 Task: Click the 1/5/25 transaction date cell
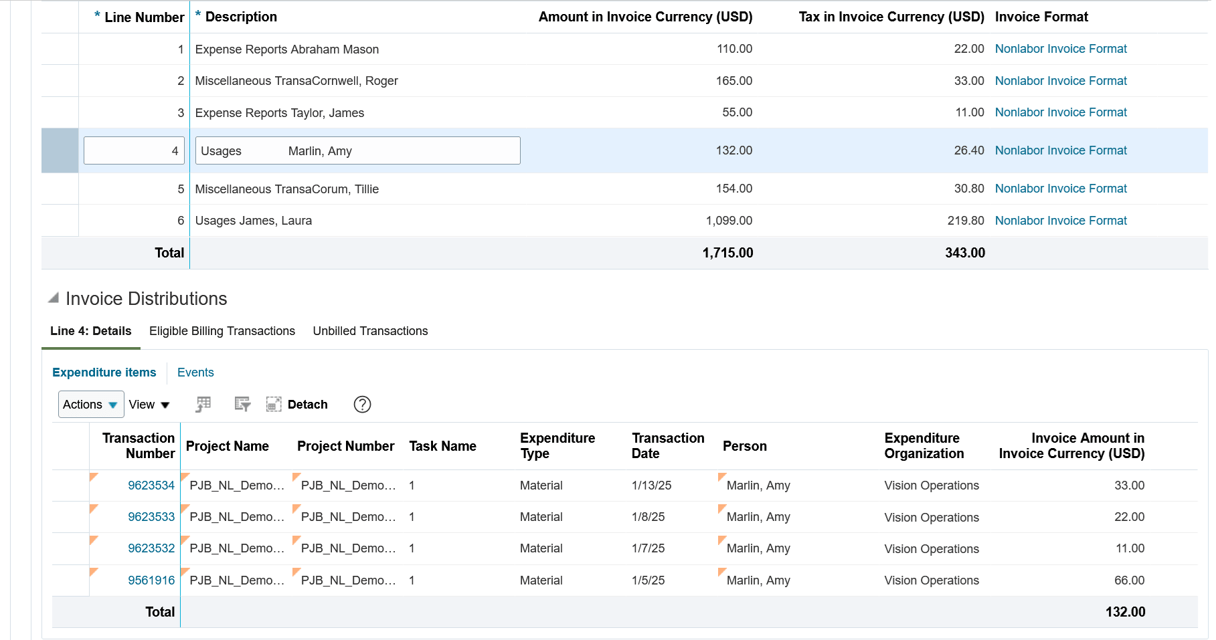point(648,580)
